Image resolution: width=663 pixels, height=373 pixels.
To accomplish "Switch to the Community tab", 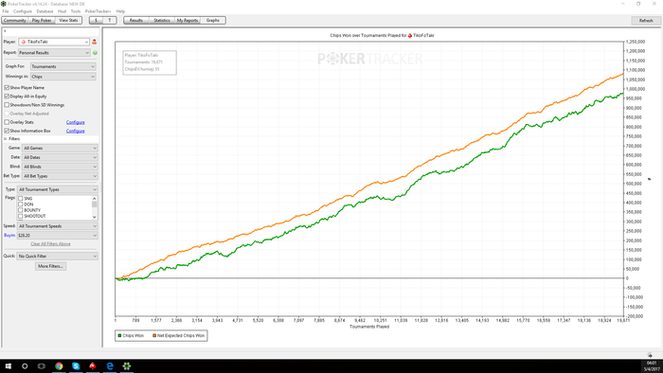I will (15, 20).
